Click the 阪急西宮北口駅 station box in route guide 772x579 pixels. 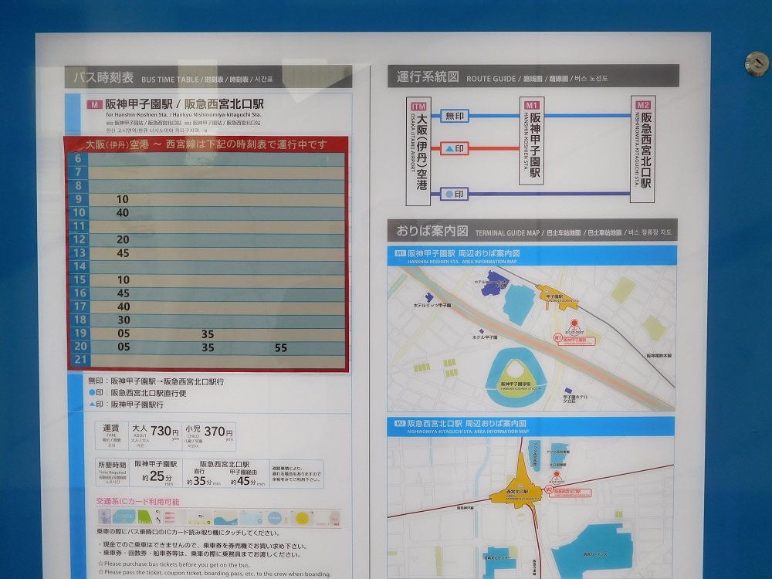pyautogui.click(x=643, y=149)
